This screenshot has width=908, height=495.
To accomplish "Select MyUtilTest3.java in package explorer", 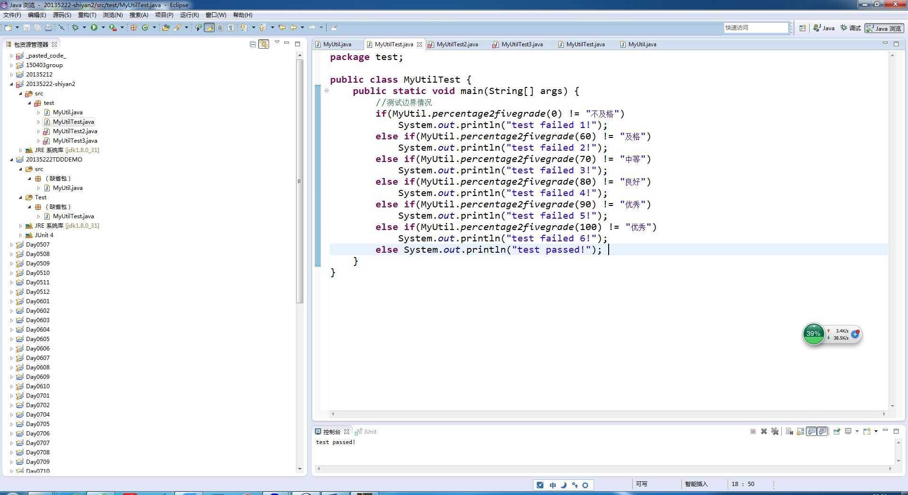I will pyautogui.click(x=75, y=141).
